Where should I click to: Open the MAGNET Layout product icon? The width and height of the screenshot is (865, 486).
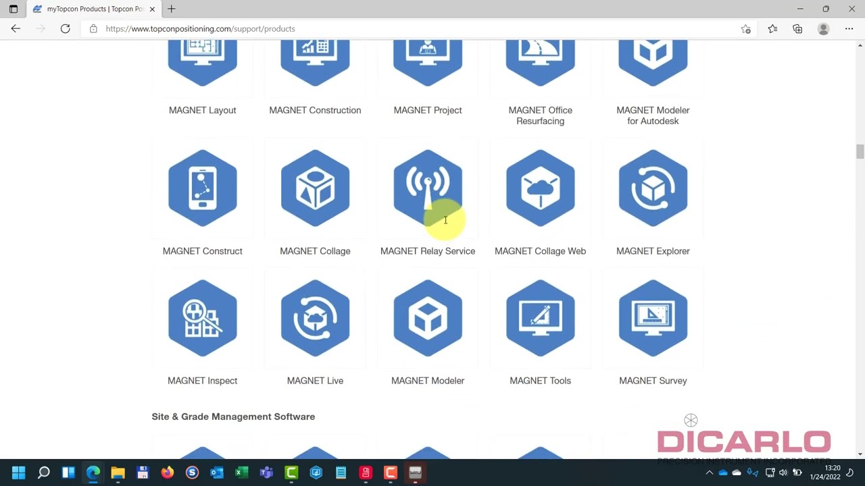203,63
